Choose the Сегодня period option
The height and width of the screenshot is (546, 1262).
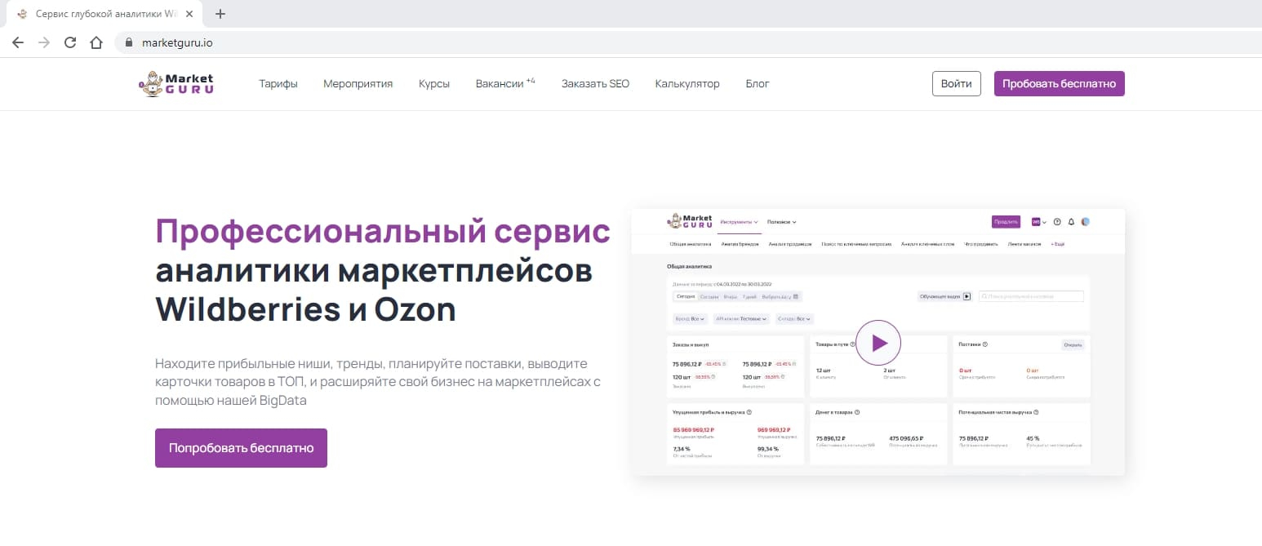[686, 296]
